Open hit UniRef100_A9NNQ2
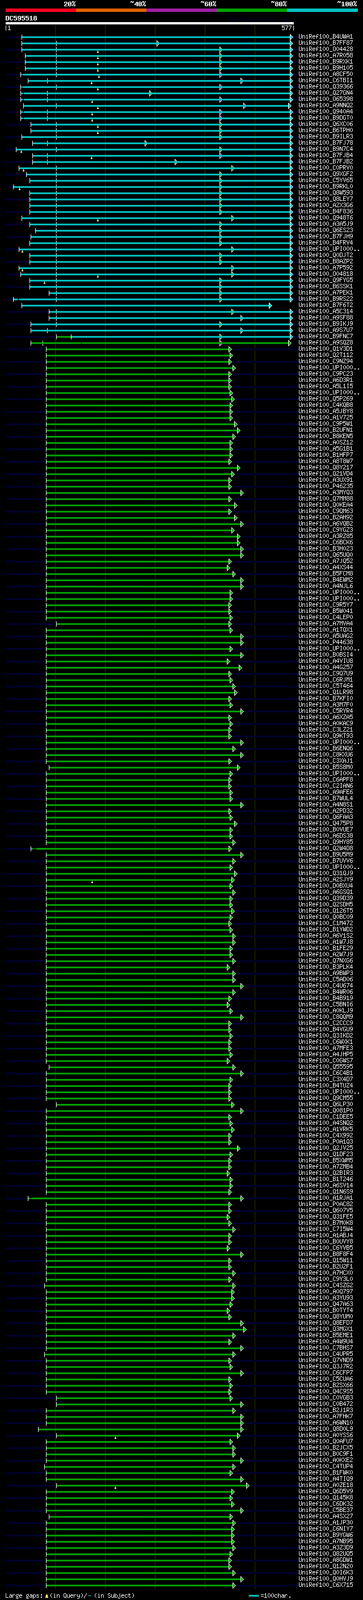The image size is (363, 1600). coord(326,106)
